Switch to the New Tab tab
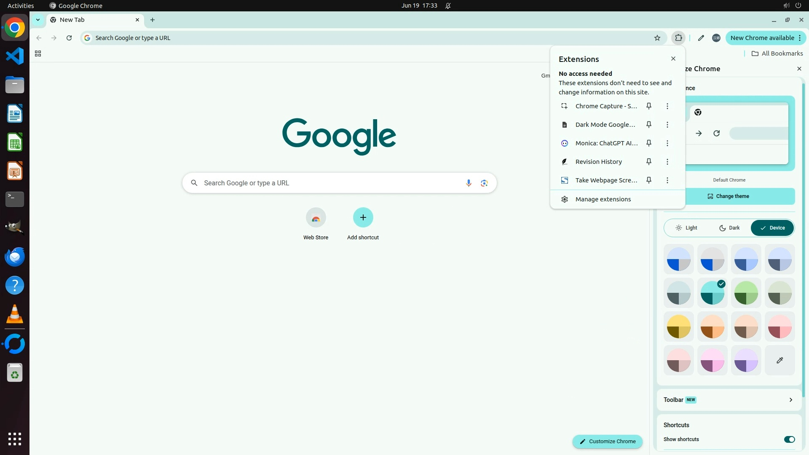 tap(93, 20)
